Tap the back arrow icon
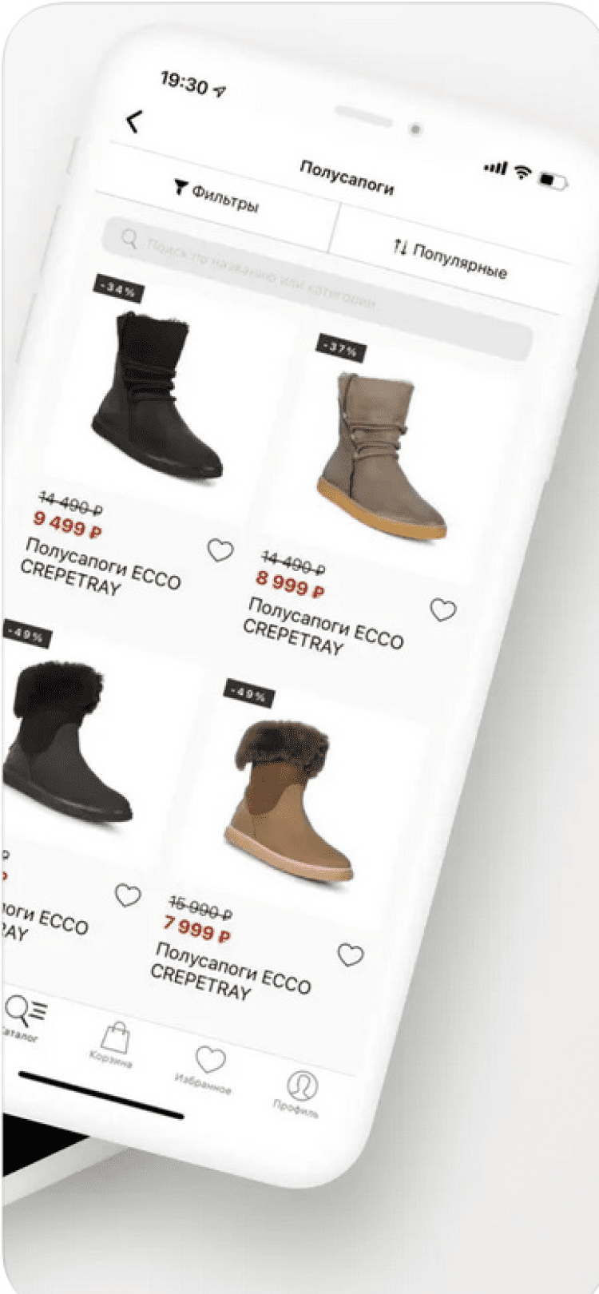This screenshot has height=1294, width=599. coord(134,121)
